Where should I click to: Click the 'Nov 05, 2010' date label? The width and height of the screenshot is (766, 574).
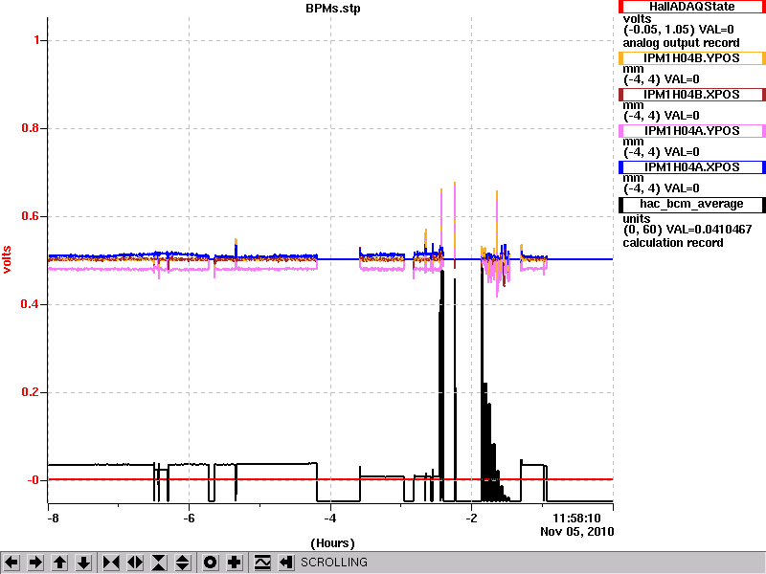pyautogui.click(x=577, y=532)
